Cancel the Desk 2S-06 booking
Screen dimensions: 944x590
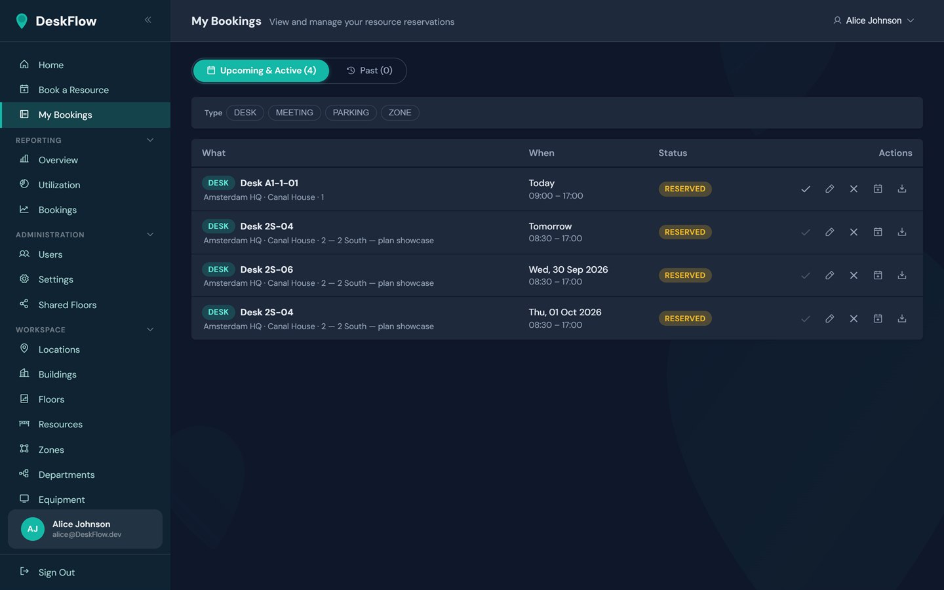coord(854,275)
